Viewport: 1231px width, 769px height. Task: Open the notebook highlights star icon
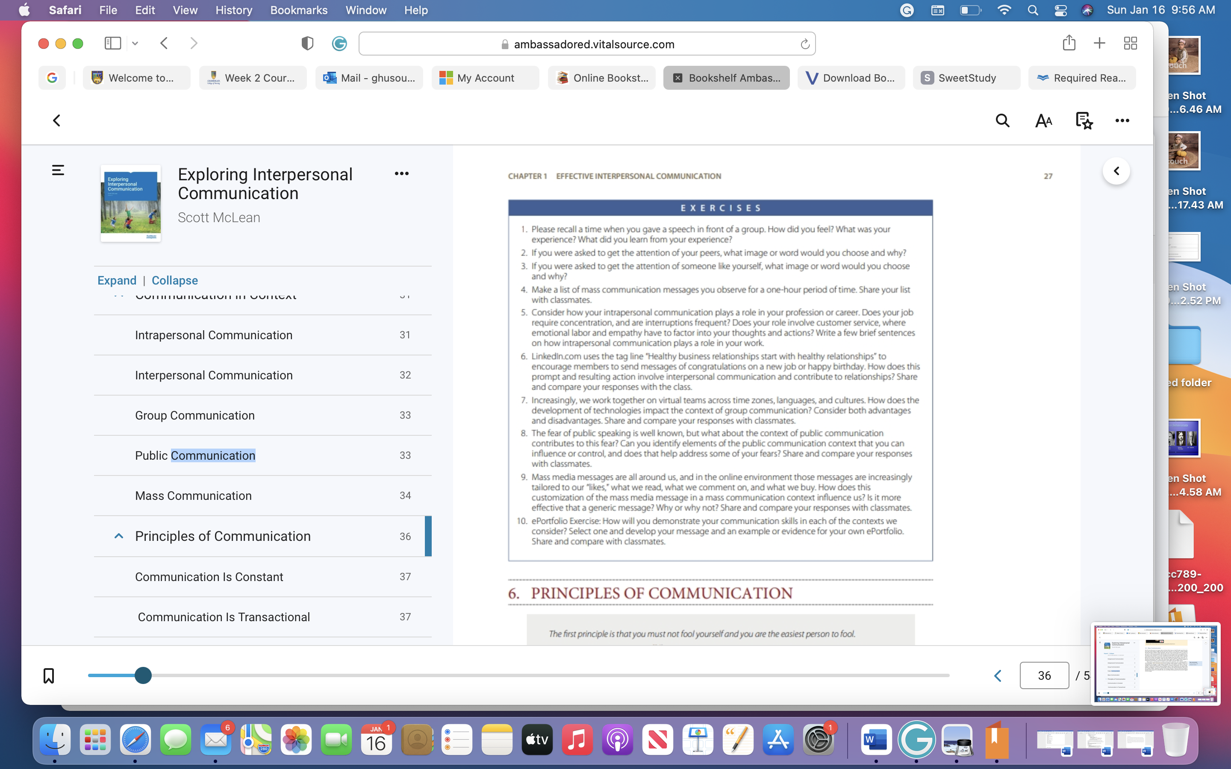(x=1084, y=120)
